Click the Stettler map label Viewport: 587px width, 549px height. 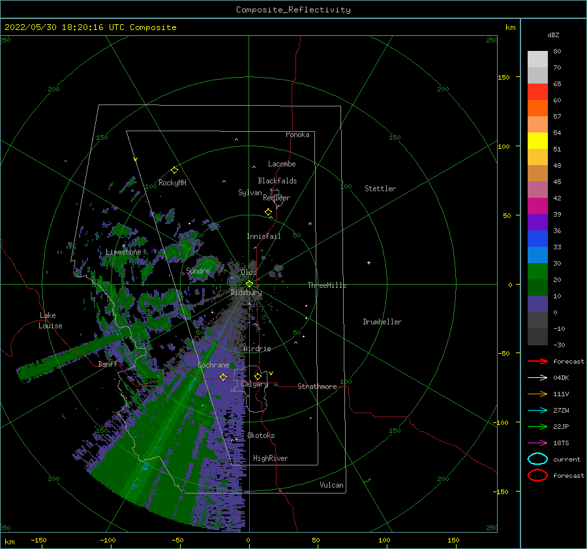point(380,189)
